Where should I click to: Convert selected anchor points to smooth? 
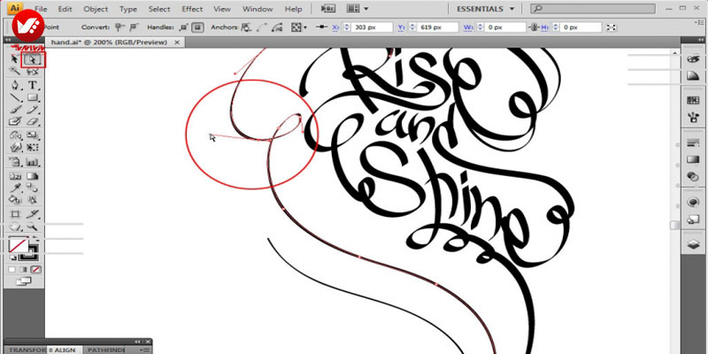[134, 27]
